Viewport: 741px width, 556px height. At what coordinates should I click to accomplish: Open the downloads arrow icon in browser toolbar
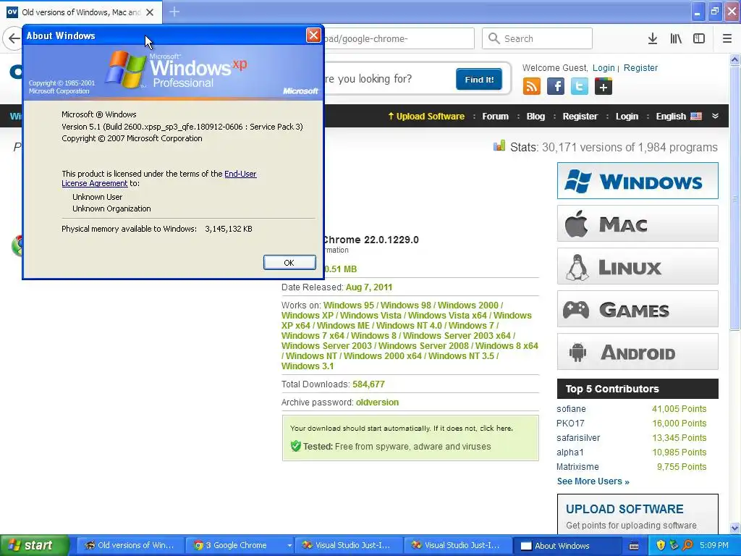pyautogui.click(x=652, y=38)
